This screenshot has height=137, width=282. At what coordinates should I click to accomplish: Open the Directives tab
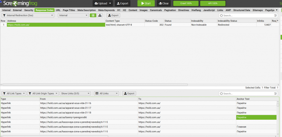point(184,10)
